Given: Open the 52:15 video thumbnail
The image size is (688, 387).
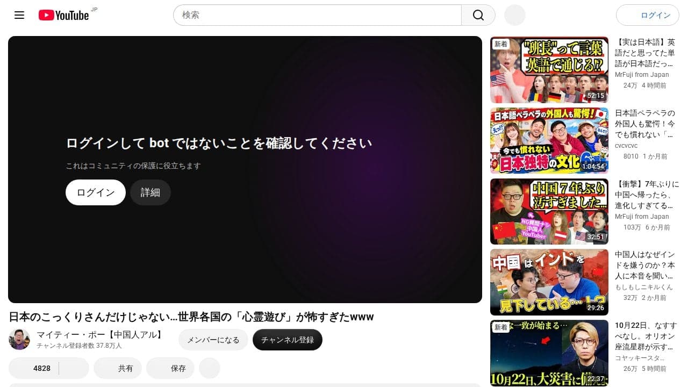Looking at the screenshot, I should coord(549,70).
